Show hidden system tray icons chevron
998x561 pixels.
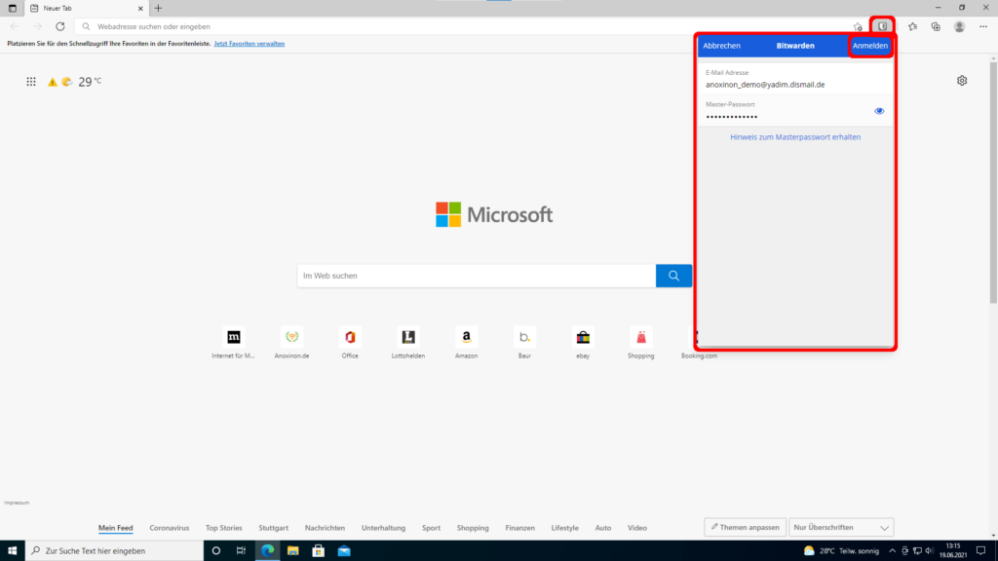[892, 551]
